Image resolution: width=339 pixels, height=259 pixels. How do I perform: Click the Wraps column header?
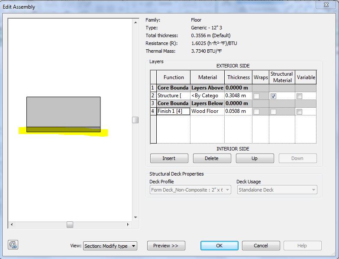[x=261, y=77]
